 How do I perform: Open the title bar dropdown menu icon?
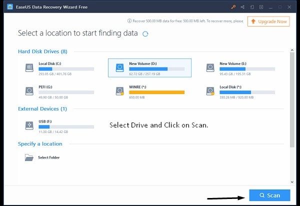click(261, 7)
